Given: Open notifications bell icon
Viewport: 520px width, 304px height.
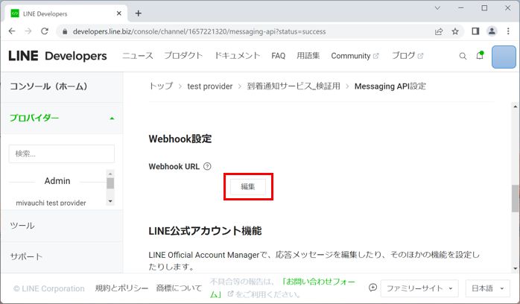Looking at the screenshot, I should click(x=480, y=55).
